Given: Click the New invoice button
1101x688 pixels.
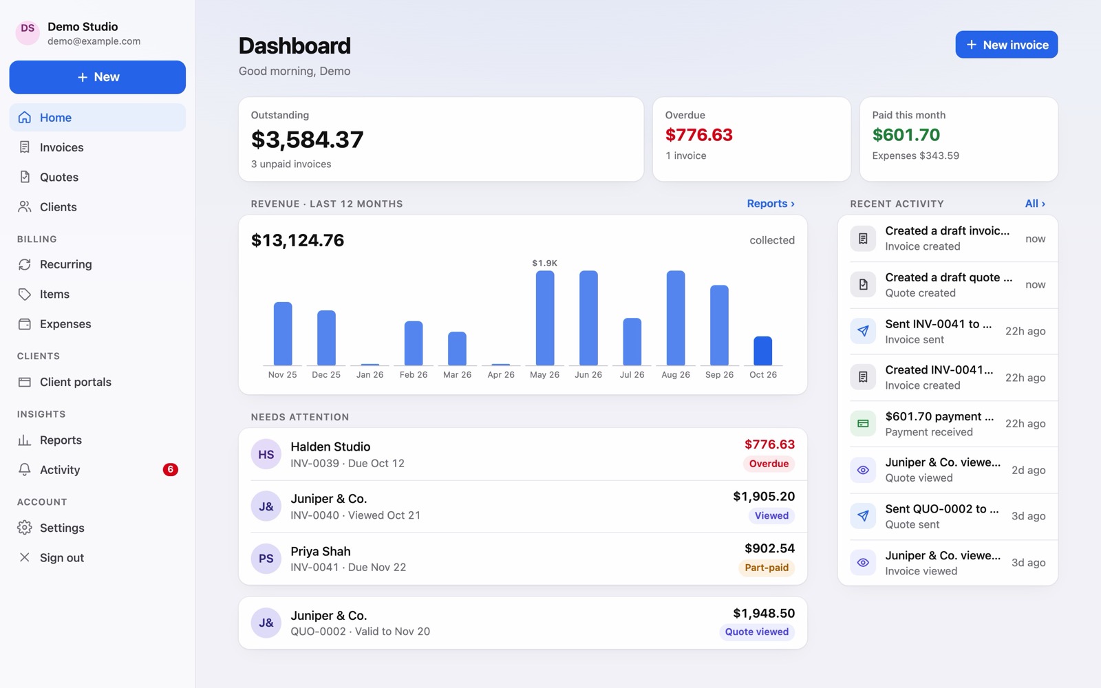Looking at the screenshot, I should pos(1006,45).
